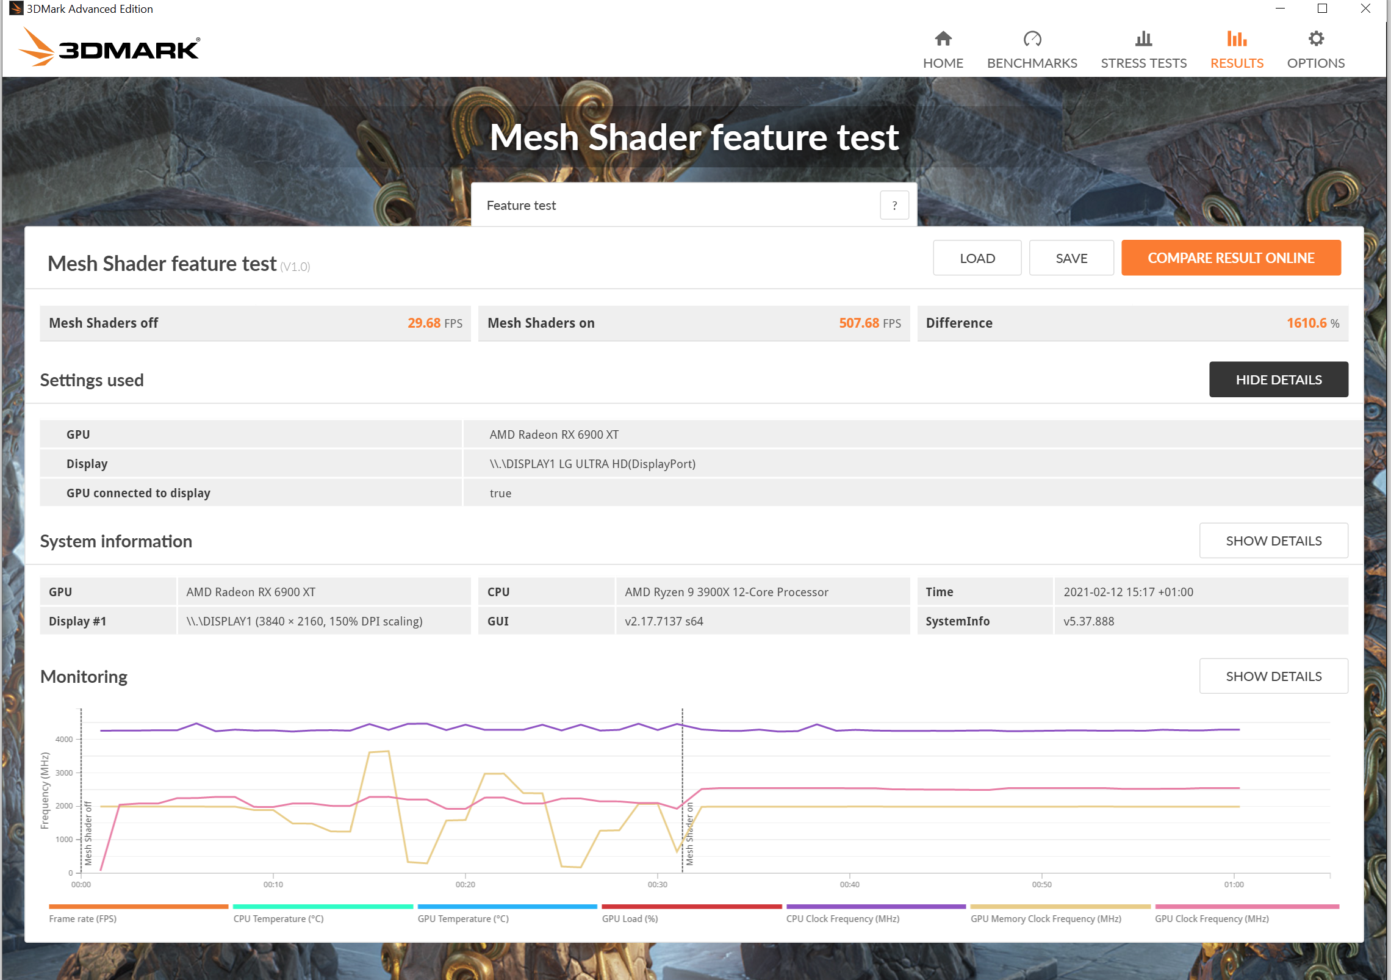The width and height of the screenshot is (1391, 980).
Task: Click the Feature test description box
Action: coord(694,205)
